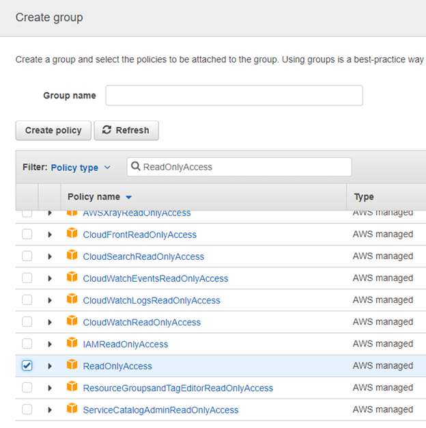
Task: Tick the ServiceCatalogAdminReadOnlyAccess checkbox
Action: click(x=27, y=410)
